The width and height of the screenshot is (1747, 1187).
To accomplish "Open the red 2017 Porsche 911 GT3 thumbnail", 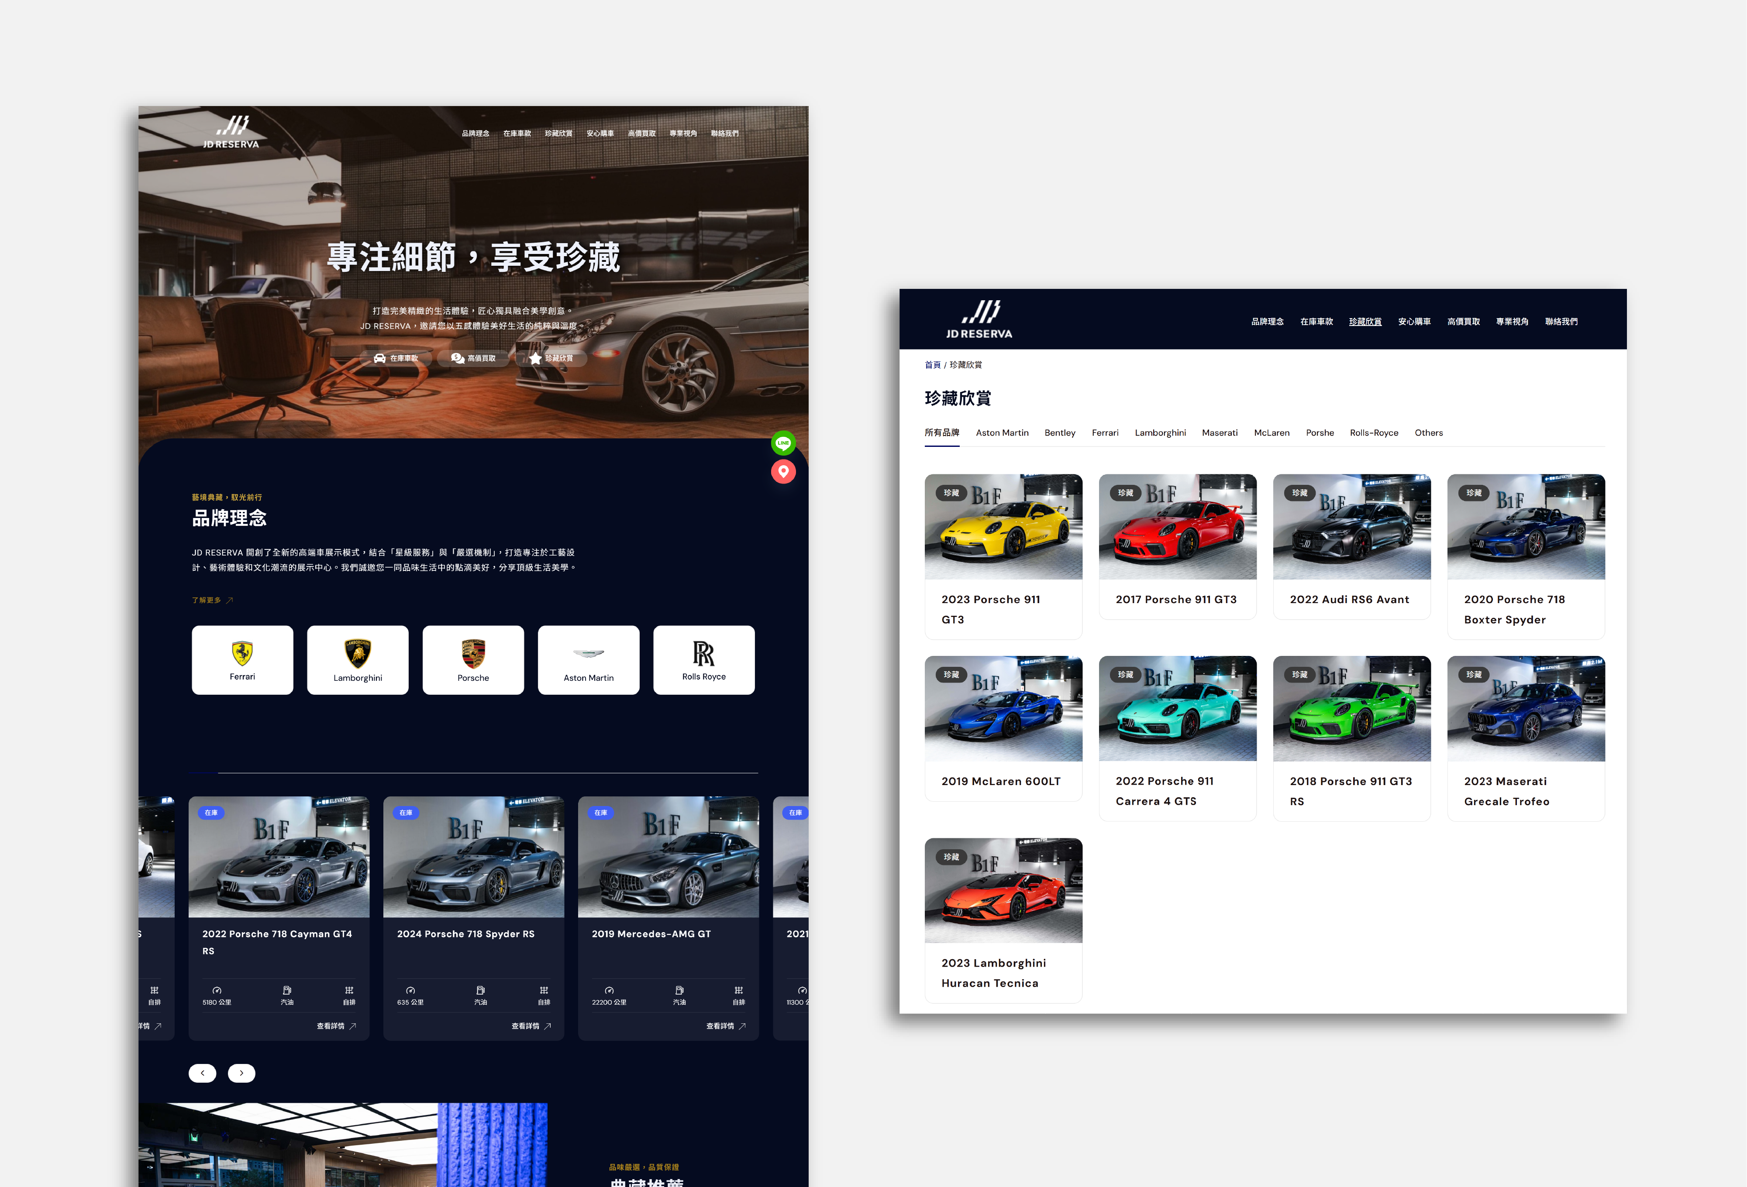I will (x=1178, y=527).
